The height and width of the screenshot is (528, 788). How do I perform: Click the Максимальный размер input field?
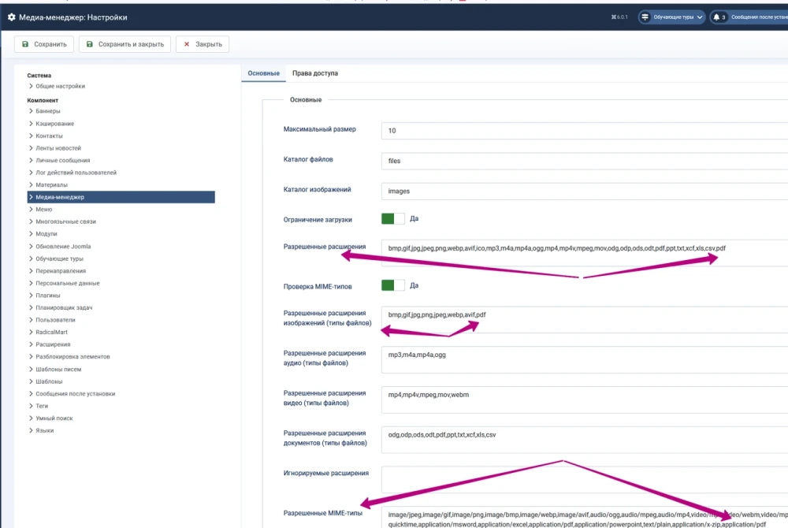583,131
